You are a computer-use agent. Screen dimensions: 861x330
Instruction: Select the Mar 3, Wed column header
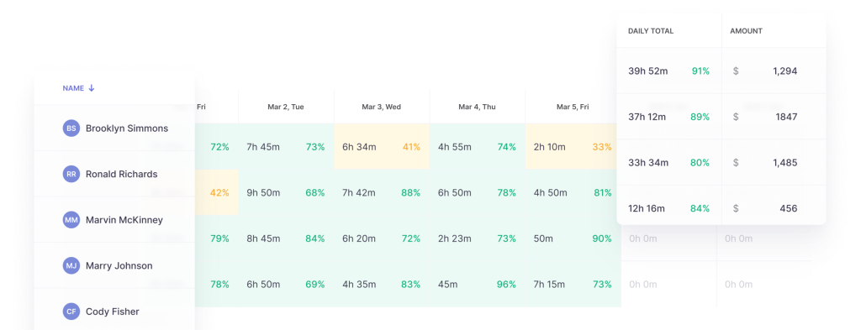[382, 107]
